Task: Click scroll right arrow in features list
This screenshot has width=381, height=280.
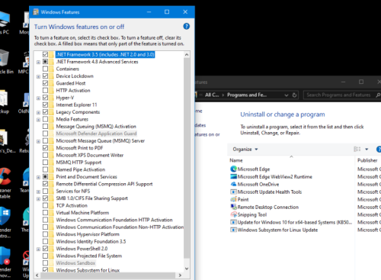Action: [x=180, y=275]
